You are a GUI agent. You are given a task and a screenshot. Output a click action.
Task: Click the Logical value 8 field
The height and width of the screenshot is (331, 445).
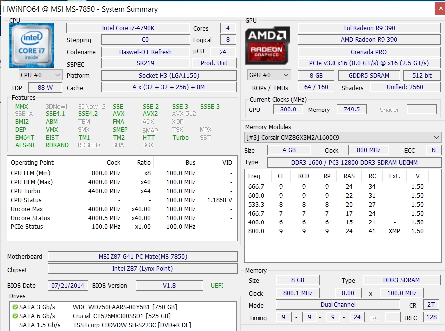pos(228,40)
